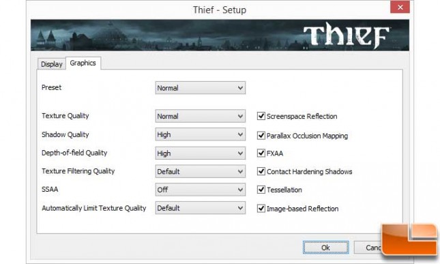Click the Preset label text
Viewport: 440px width, 264px height.
pos(51,87)
